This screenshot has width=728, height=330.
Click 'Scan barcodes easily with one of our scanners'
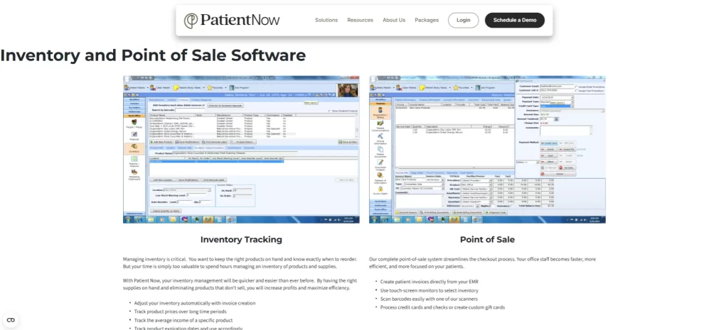coord(429,299)
